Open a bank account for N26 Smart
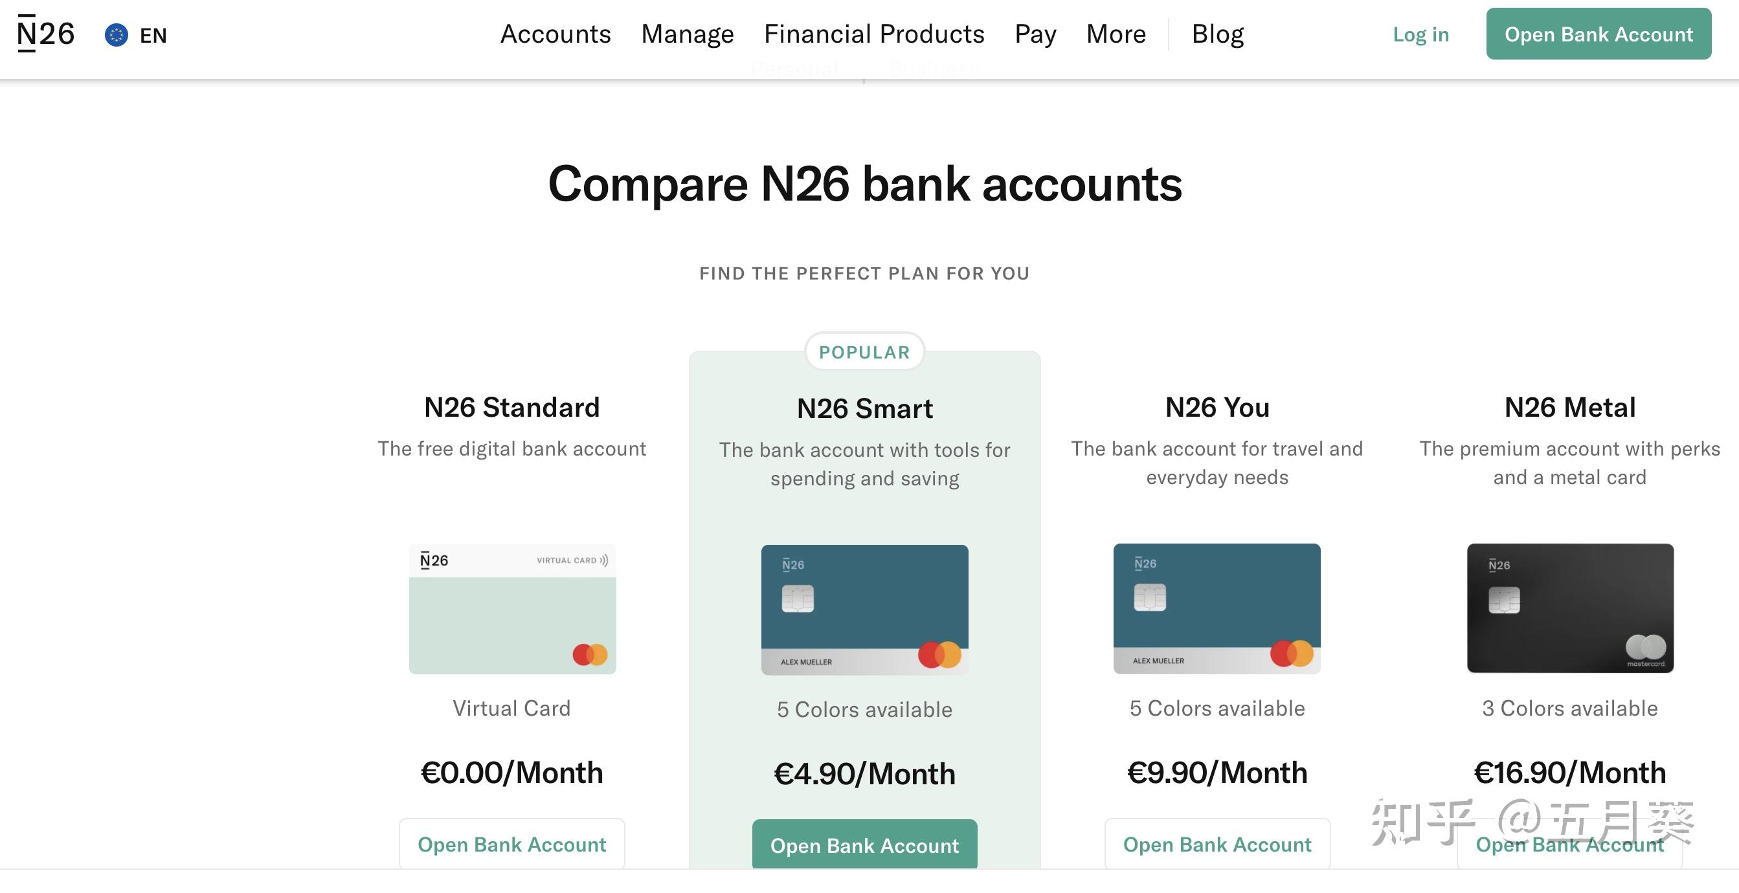 point(864,845)
